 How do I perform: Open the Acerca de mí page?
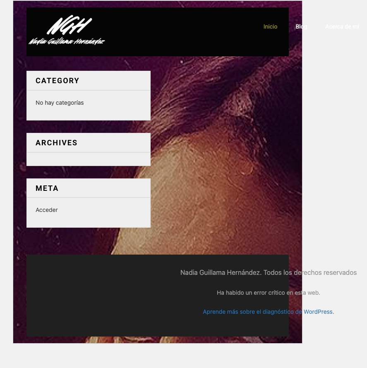tap(342, 26)
